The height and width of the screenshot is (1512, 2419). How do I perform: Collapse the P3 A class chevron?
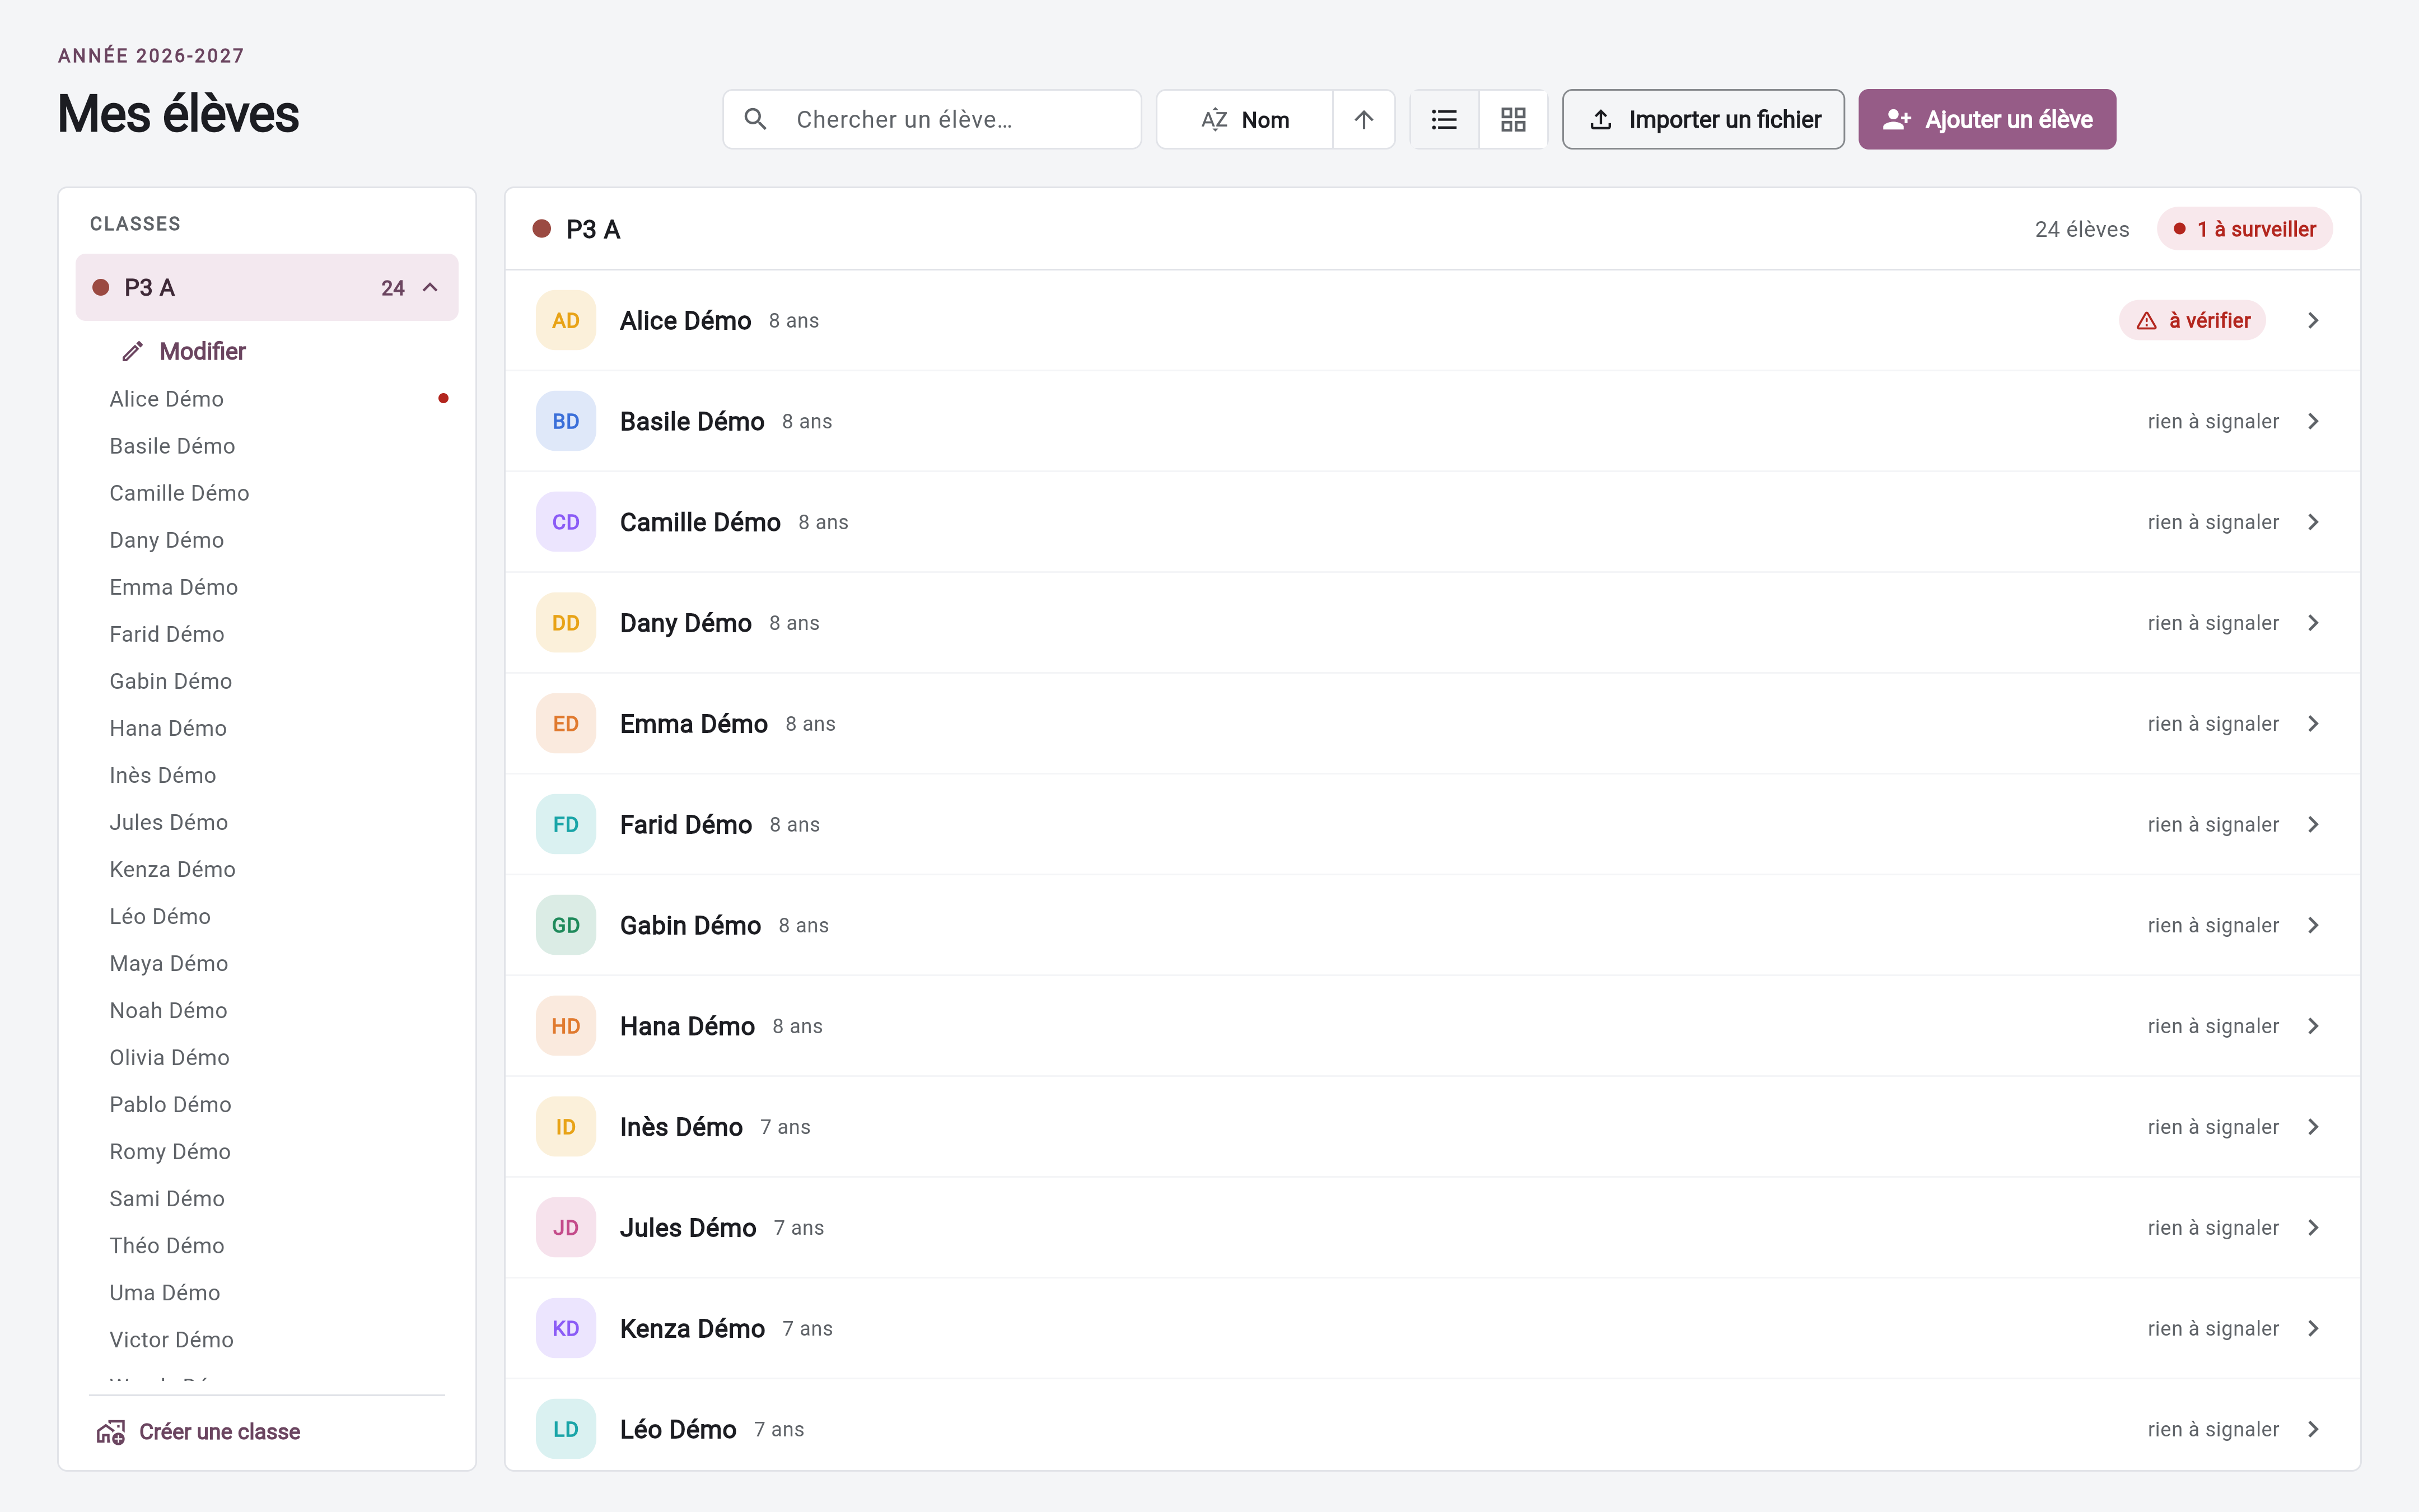click(x=431, y=288)
